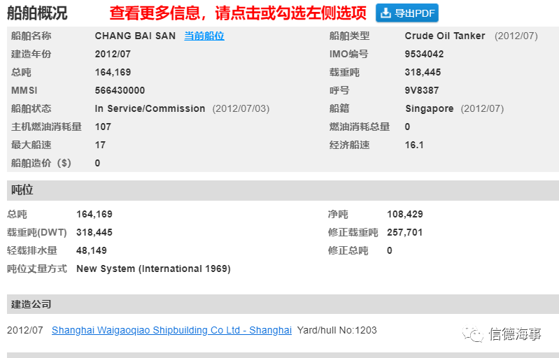559x358 pixels.
Task: Click the net tonnage value 108,429
Action: 405,214
